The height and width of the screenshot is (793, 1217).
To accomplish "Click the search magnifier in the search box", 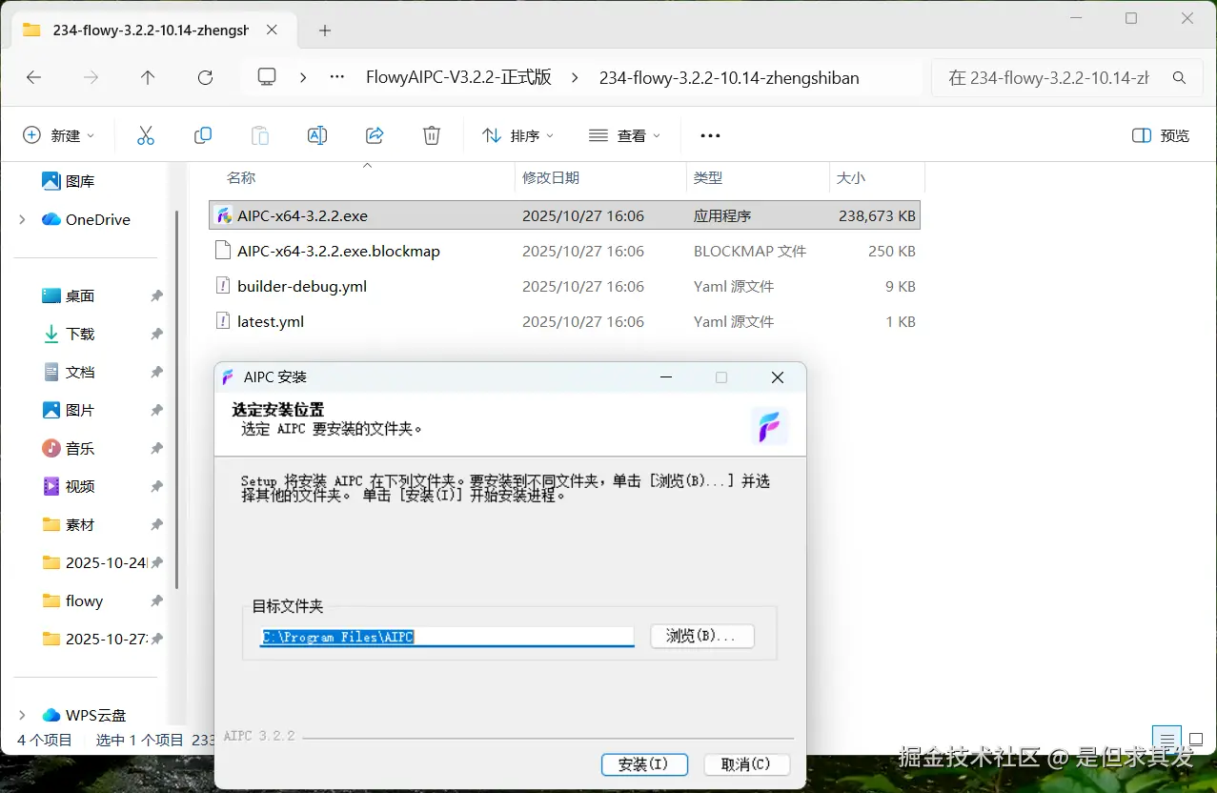I will coord(1180,78).
